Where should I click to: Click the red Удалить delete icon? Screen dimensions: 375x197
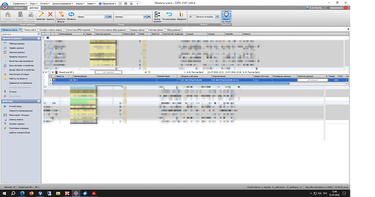[50, 16]
